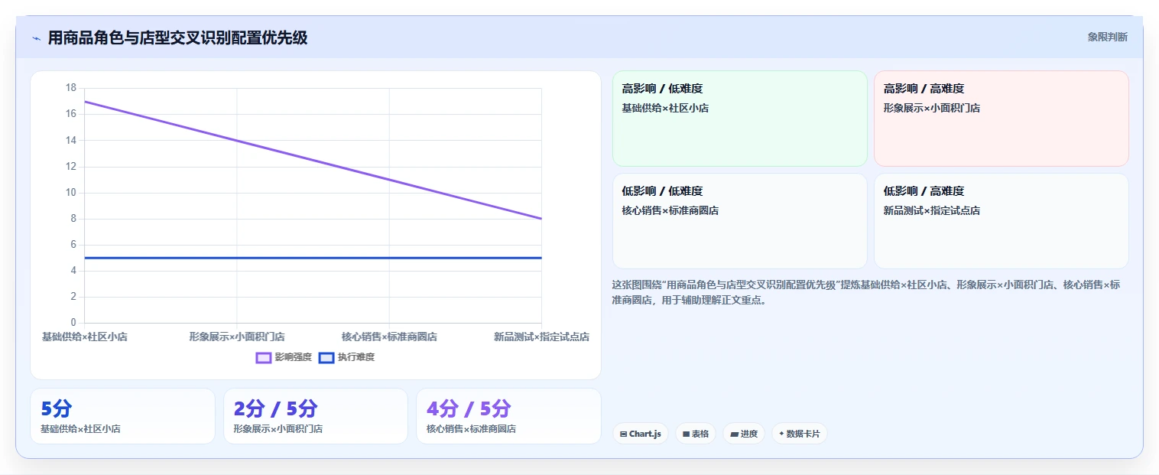The height and width of the screenshot is (475, 1159).
Task: Click x-axis label 新品测试×指定试点店
Action: [541, 337]
